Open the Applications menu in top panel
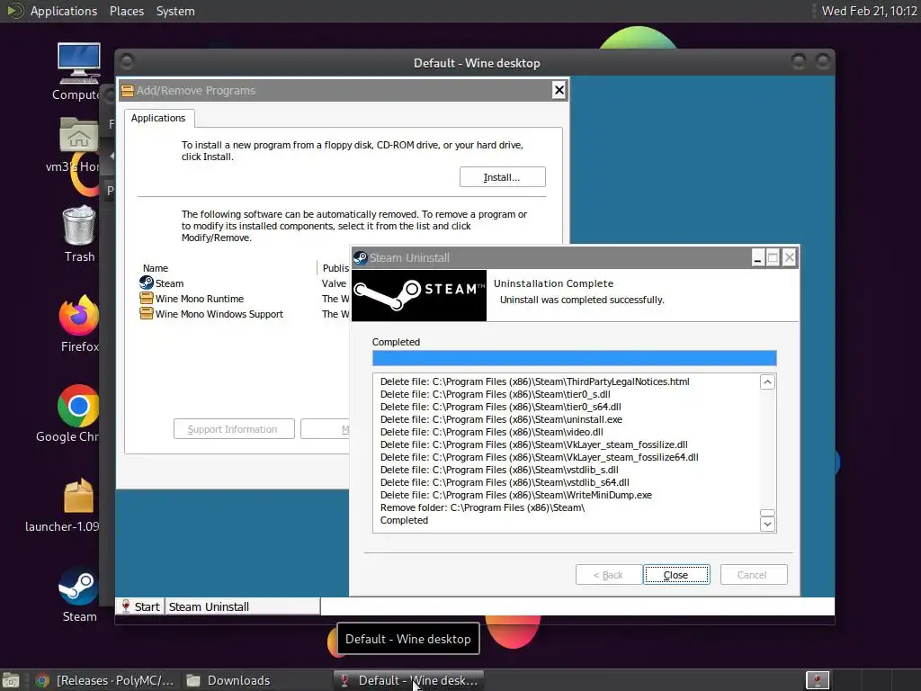Image resolution: width=921 pixels, height=691 pixels. point(64,11)
